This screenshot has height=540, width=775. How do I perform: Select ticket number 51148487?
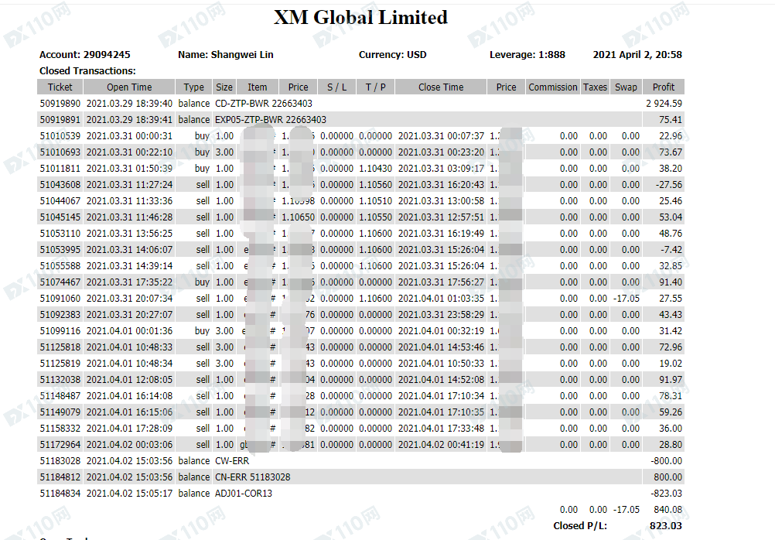tap(60, 396)
